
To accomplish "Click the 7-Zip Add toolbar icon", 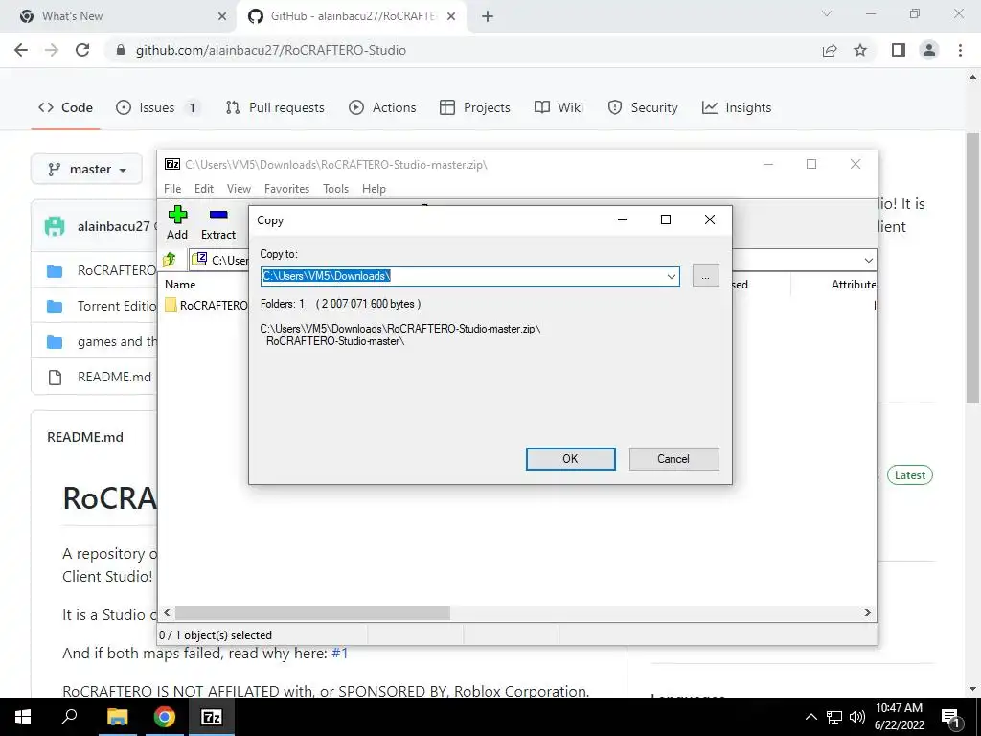I will point(177,222).
